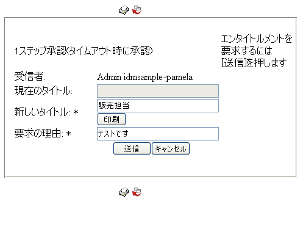Click the printer icon above the form
This screenshot has height=248, width=303.
(x=124, y=10)
